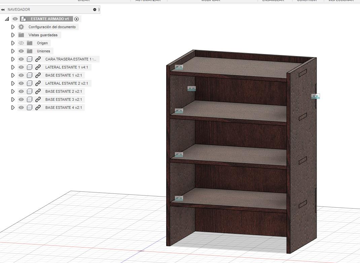Show the hidden Origen folder
The image size is (360, 263).
21,43
